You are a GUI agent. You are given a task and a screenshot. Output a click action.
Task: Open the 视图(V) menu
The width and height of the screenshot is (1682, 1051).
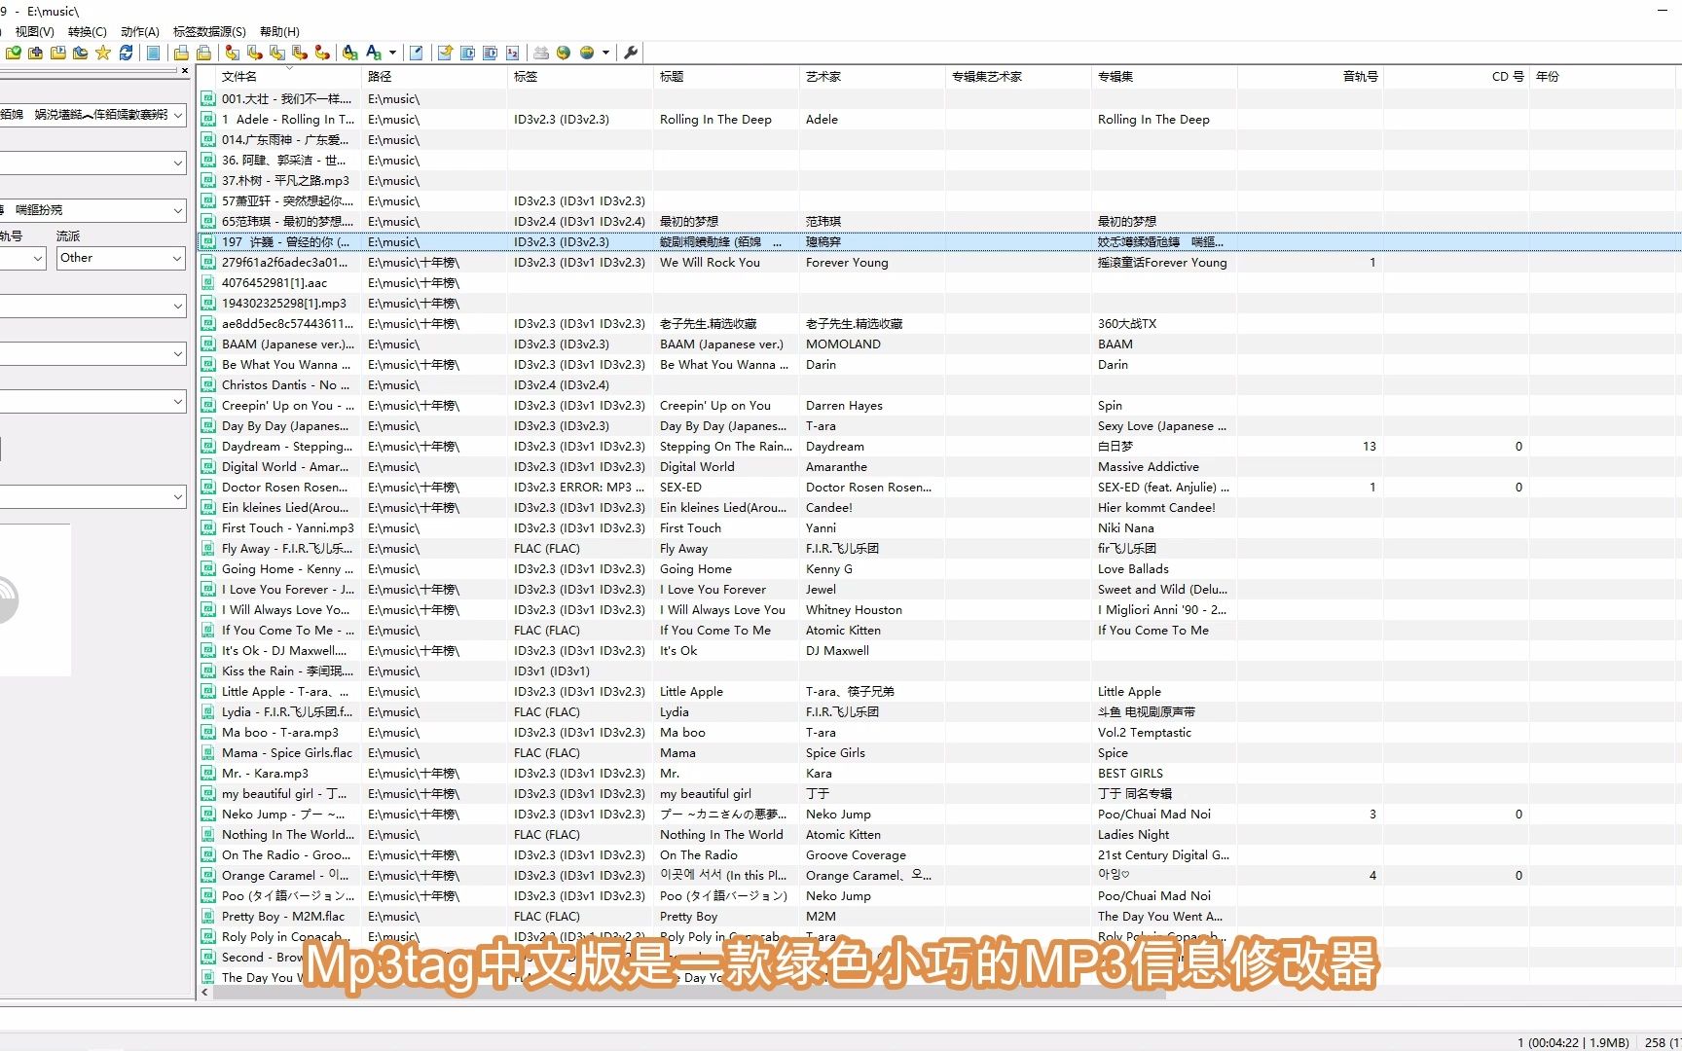click(x=34, y=32)
